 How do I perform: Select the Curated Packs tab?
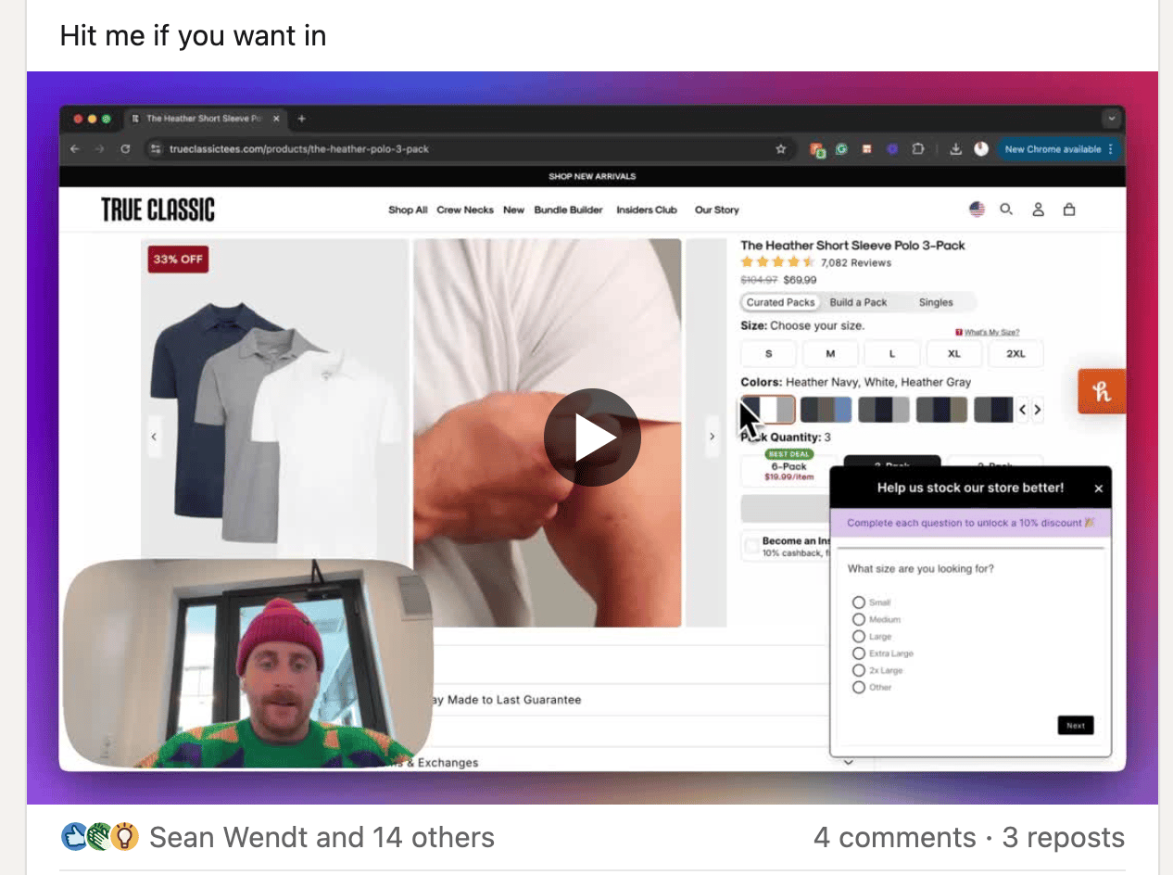(x=780, y=302)
